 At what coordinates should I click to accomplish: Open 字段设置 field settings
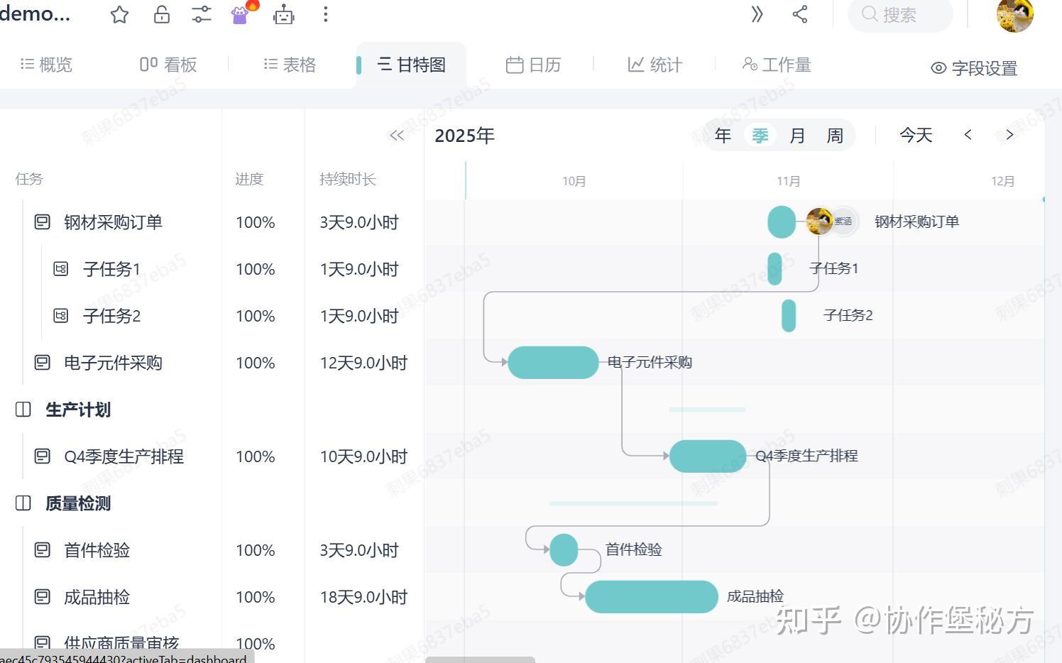click(974, 68)
